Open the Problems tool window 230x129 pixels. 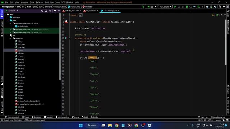point(36,117)
